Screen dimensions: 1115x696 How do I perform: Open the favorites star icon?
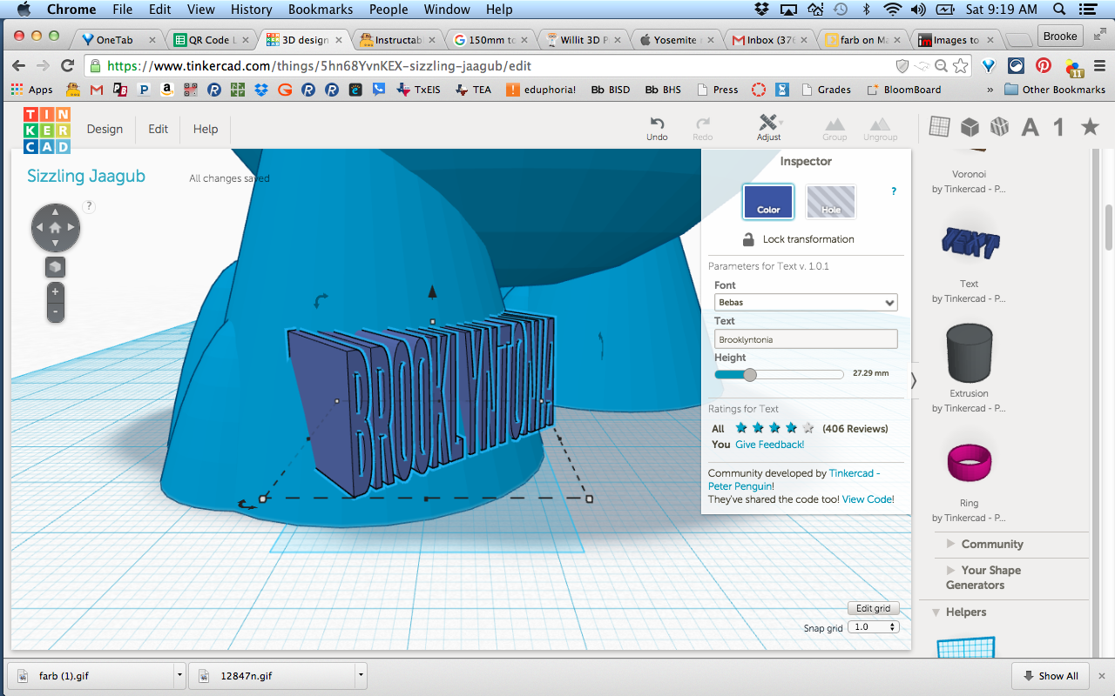[1089, 127]
